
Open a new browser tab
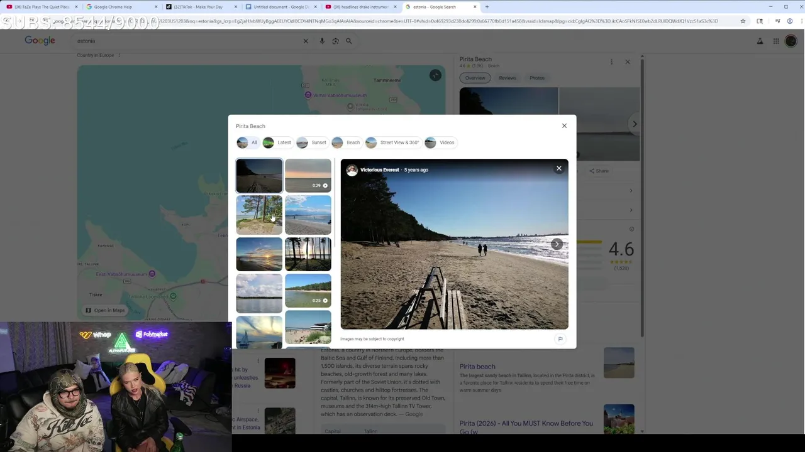pos(487,7)
